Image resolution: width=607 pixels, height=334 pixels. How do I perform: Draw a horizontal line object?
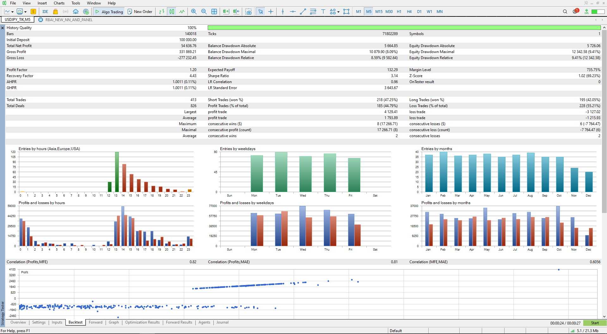point(293,12)
